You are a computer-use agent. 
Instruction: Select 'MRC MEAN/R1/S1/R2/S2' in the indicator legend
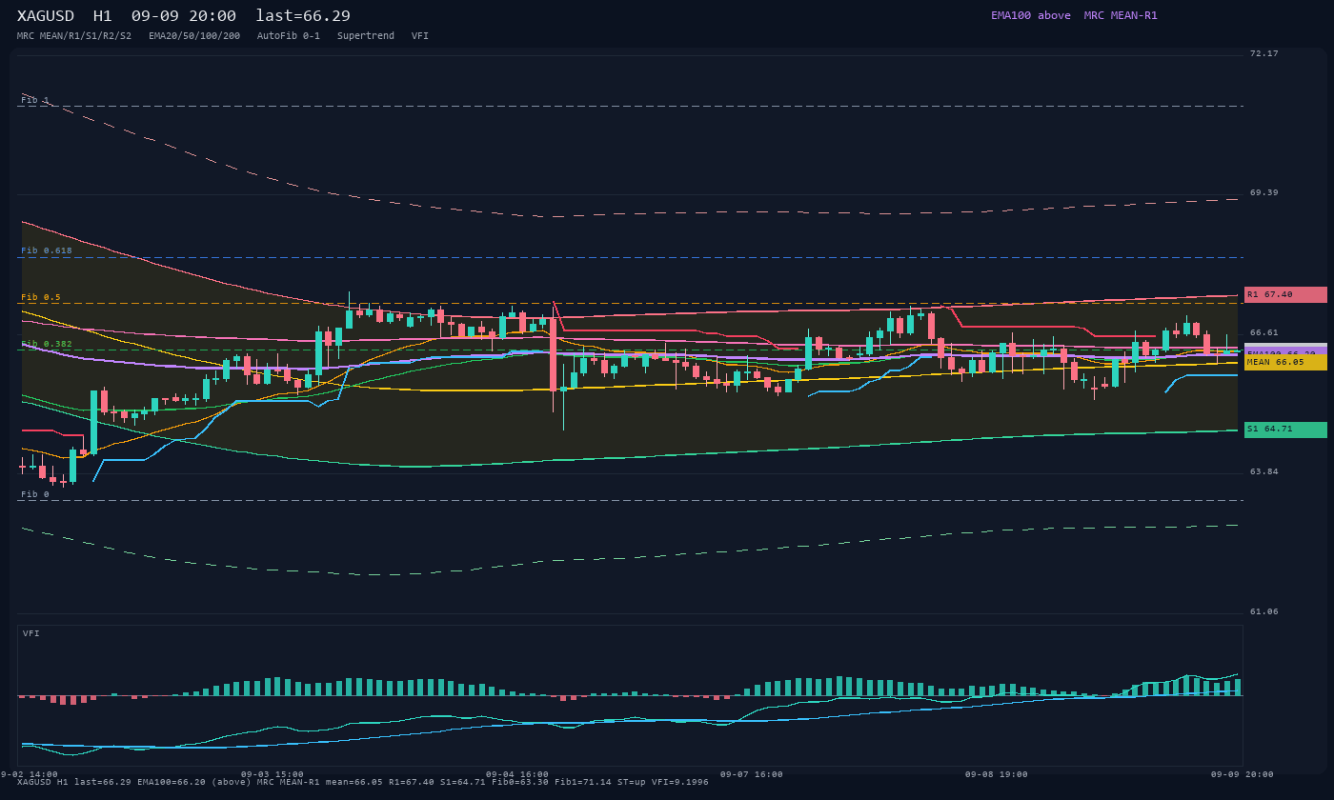tap(74, 36)
